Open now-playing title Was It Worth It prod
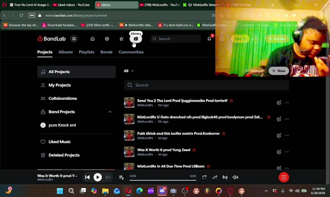 [x=57, y=176]
